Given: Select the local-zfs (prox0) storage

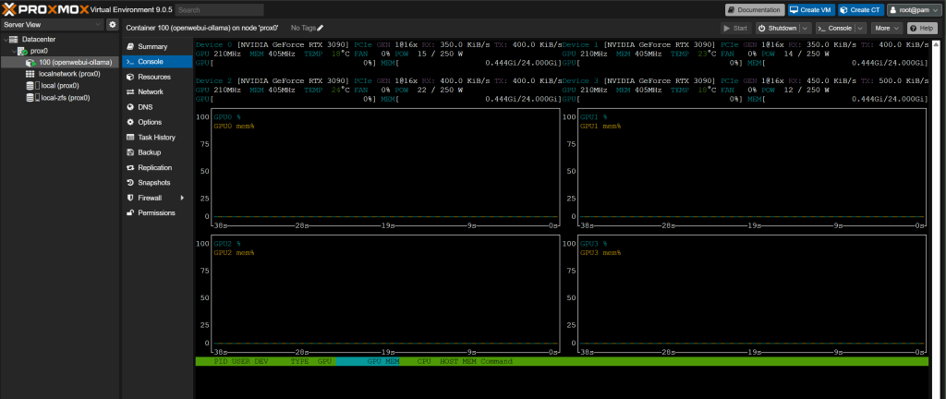Looking at the screenshot, I should tap(65, 97).
